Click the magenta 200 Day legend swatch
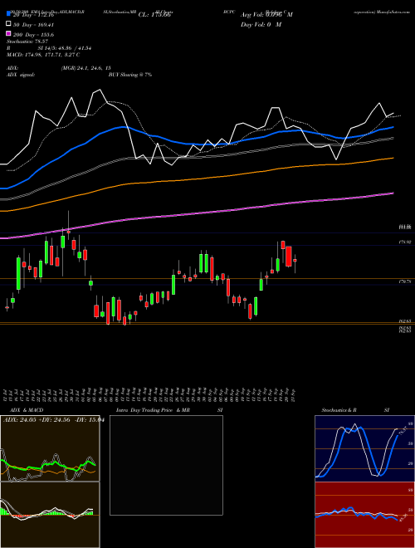This screenshot has height=548, width=415. [8, 34]
